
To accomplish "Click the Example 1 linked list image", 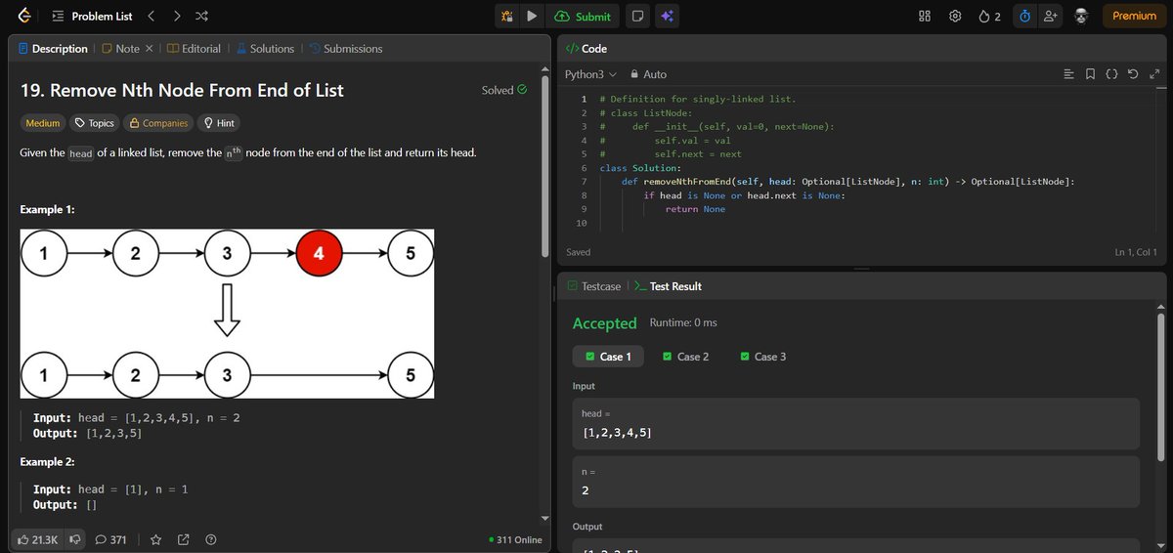I will (227, 314).
